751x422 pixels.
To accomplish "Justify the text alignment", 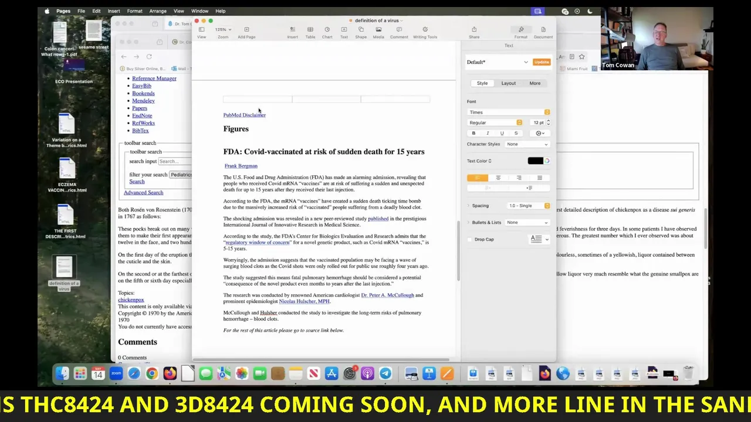I will point(539,178).
